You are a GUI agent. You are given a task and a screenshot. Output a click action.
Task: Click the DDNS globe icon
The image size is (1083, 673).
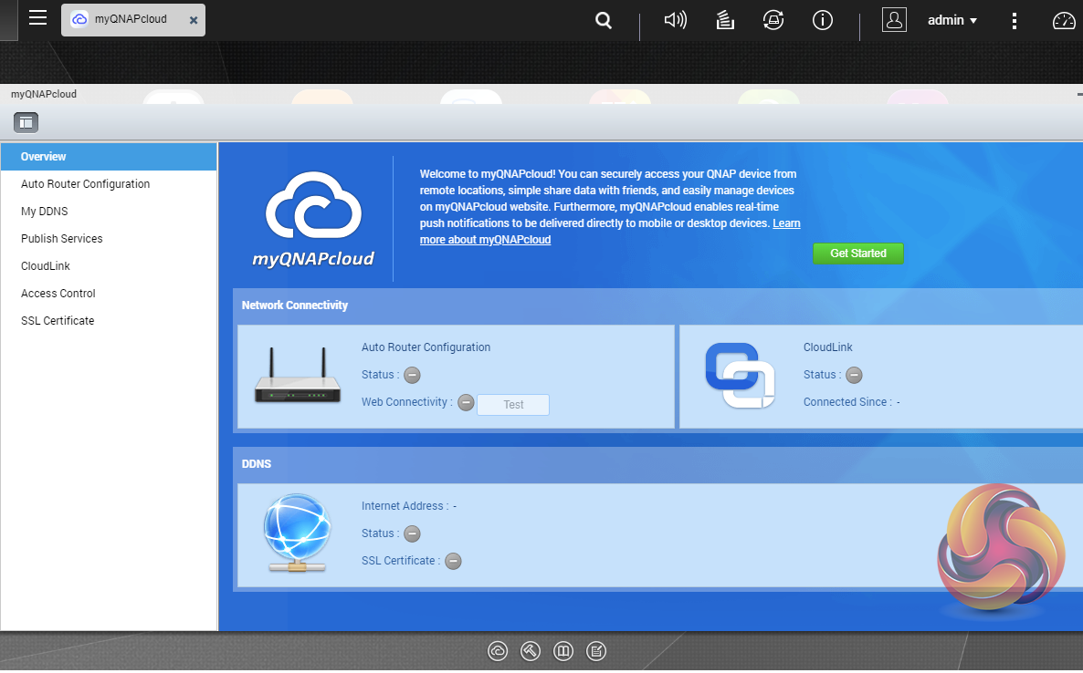297,533
